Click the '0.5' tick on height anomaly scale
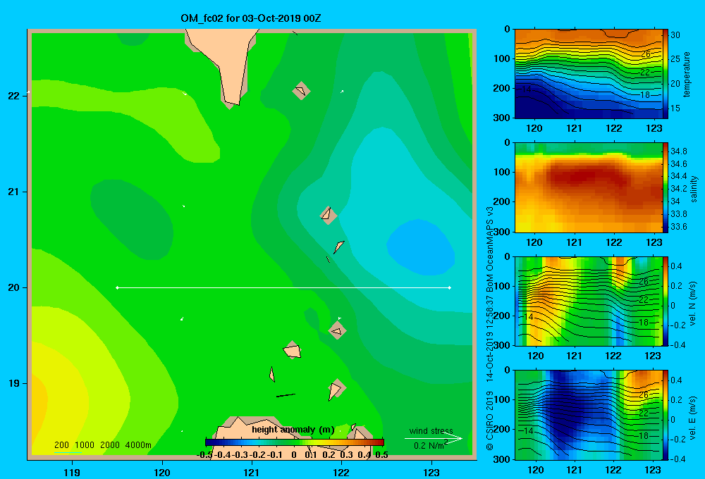Viewport: 705px width, 479px height. pyautogui.click(x=381, y=455)
